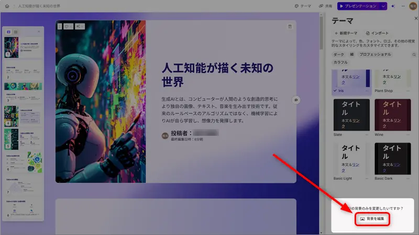Image resolution: width=419 pixels, height=235 pixels.
Task: Open the card style palette dropdown
Action: click(69, 26)
